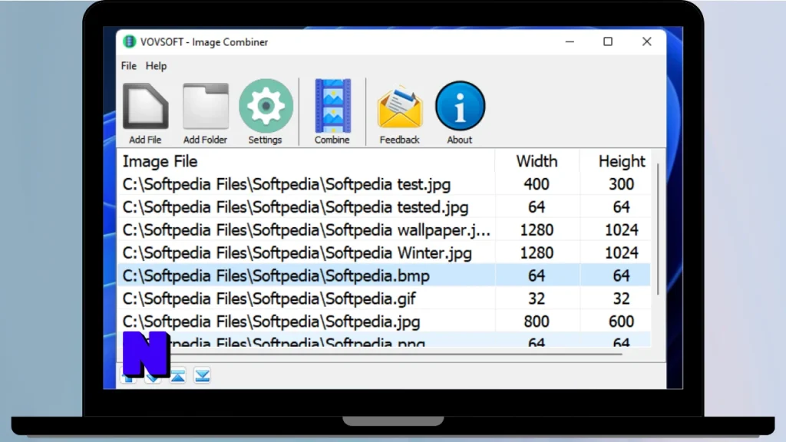The height and width of the screenshot is (442, 786).
Task: Open Feedback envelope icon
Action: (399, 107)
